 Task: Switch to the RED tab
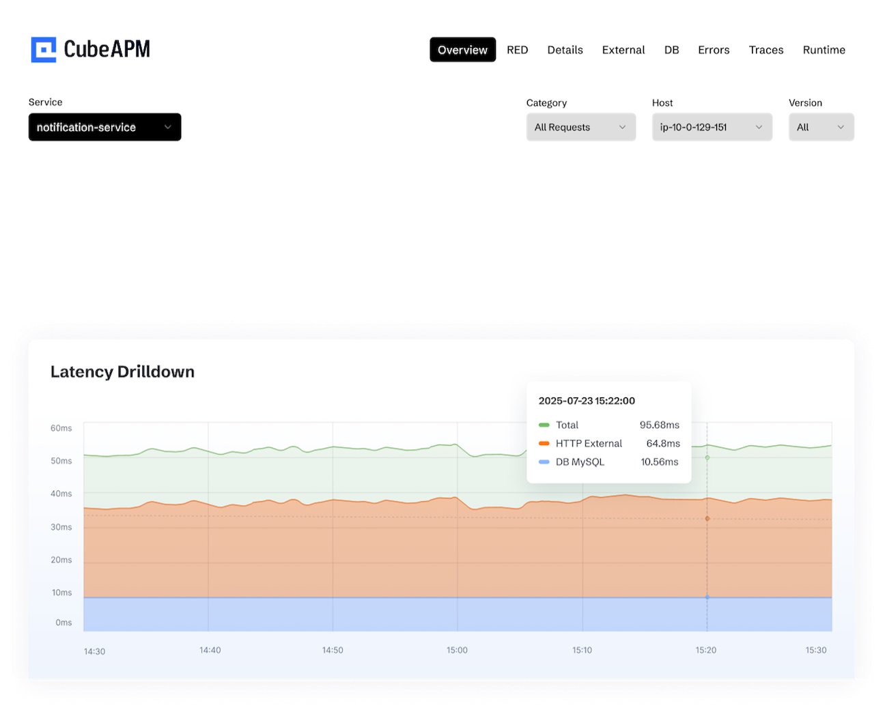point(517,50)
